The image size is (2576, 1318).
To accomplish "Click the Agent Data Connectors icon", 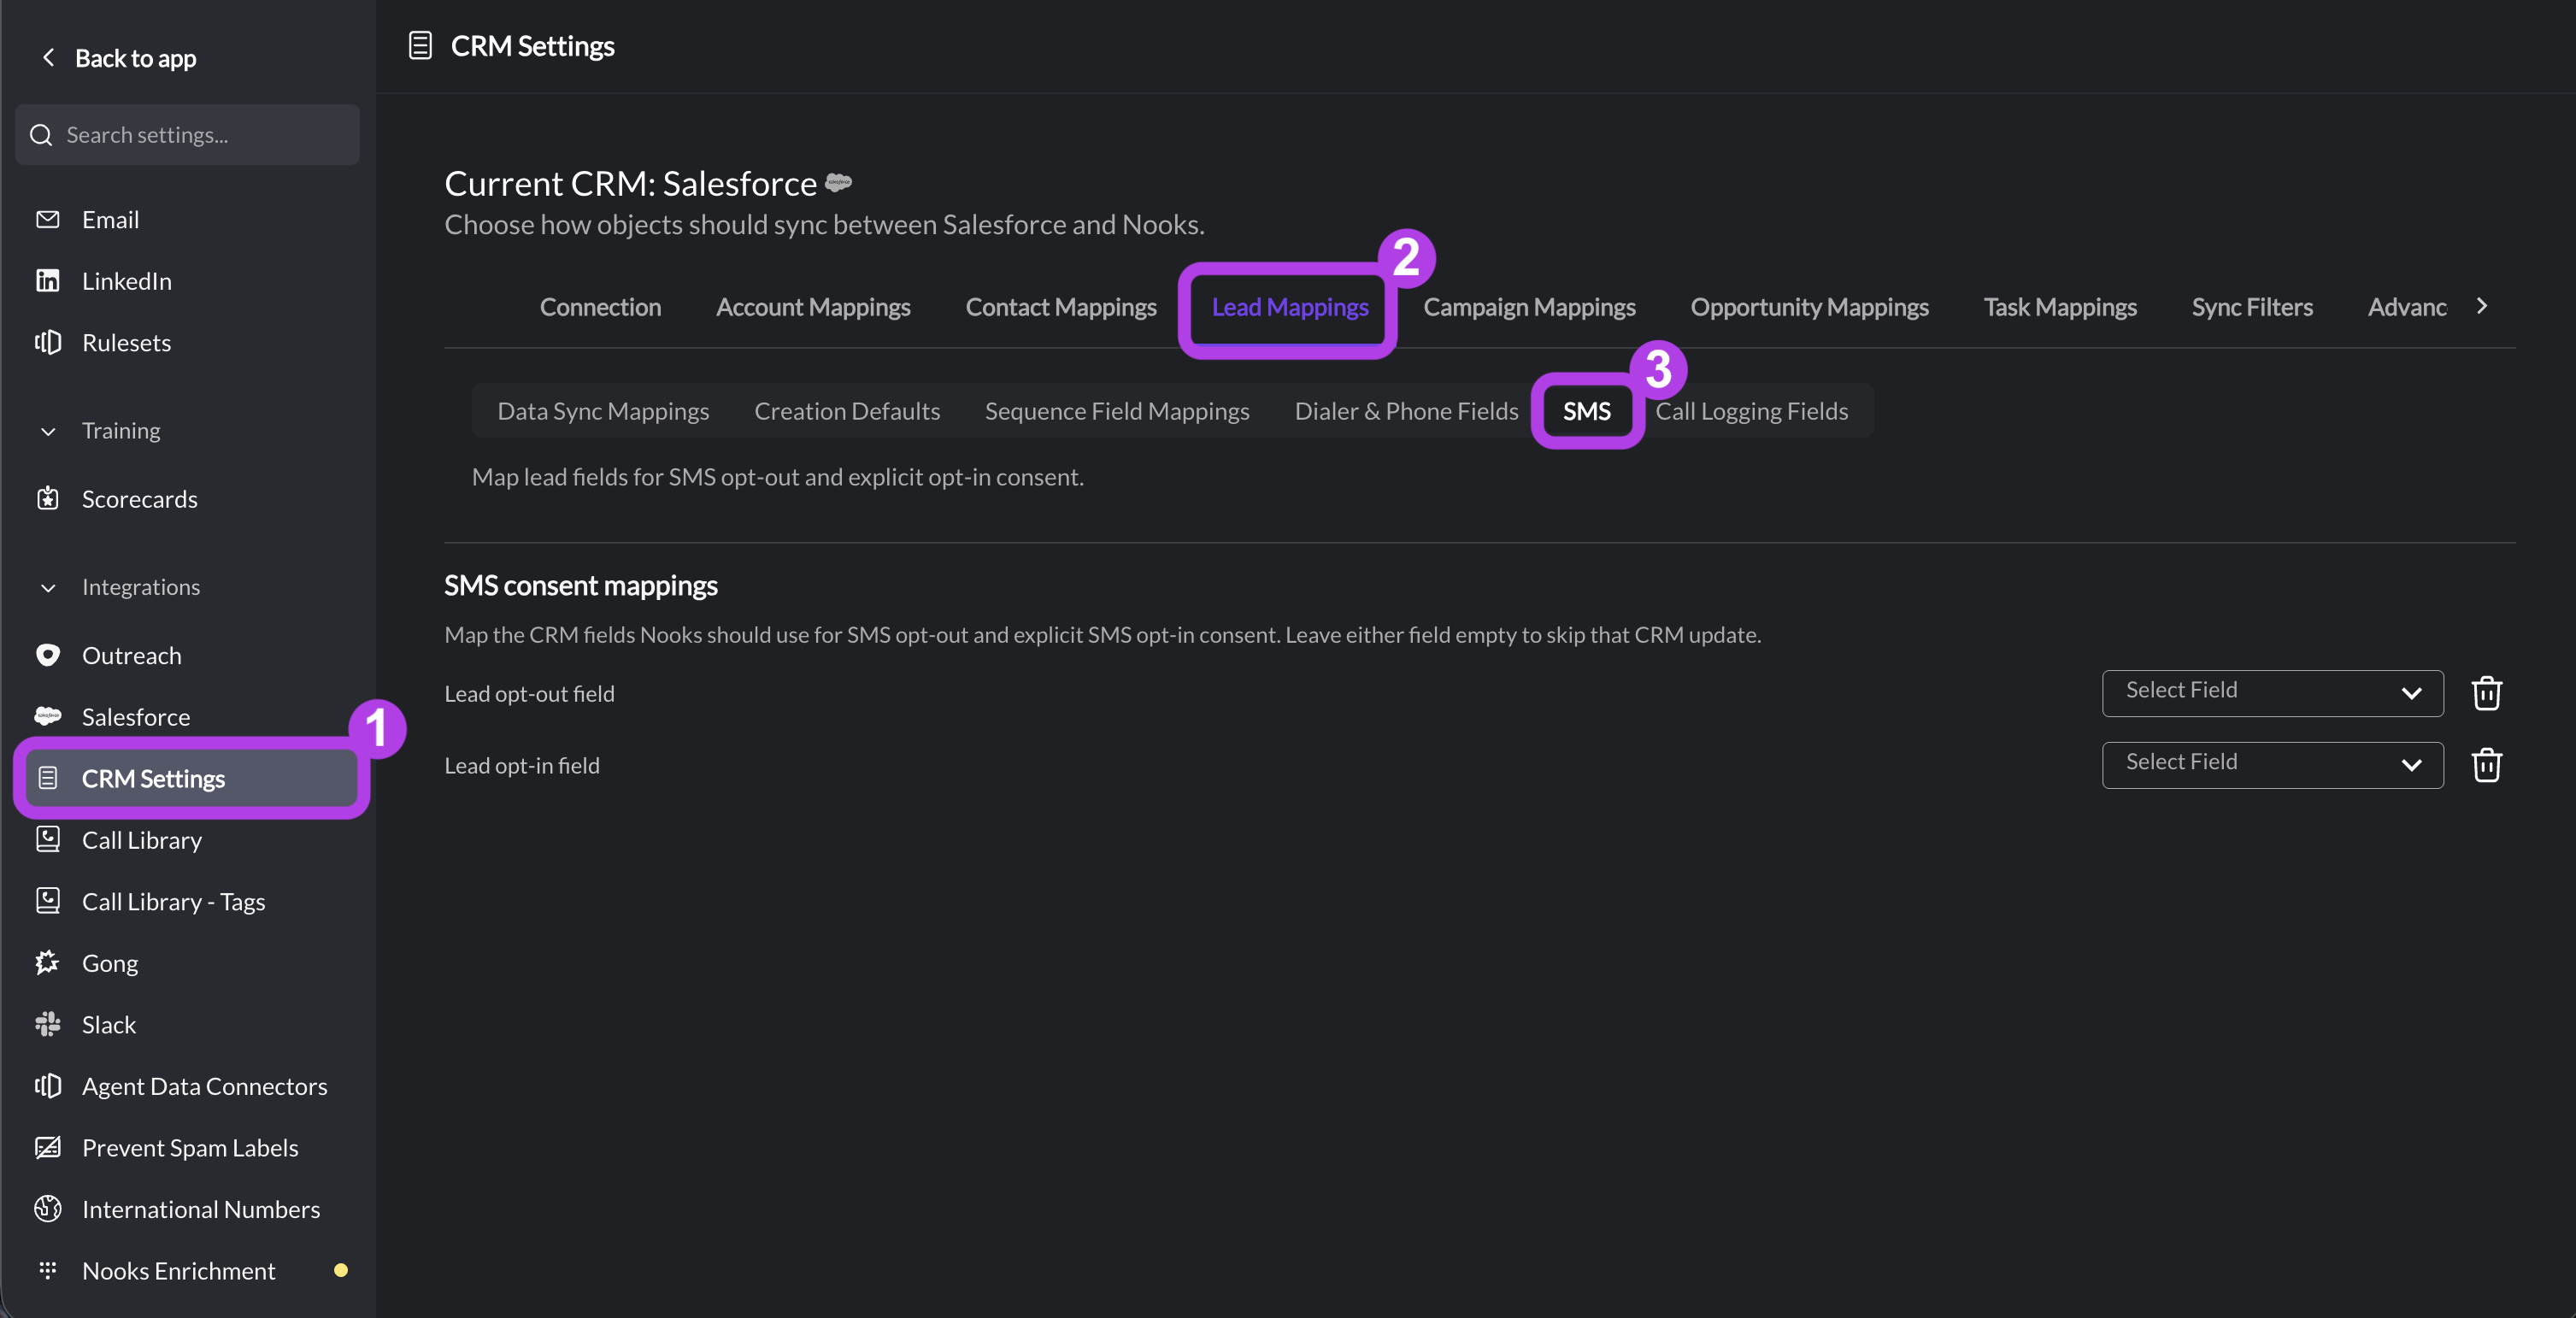I will (47, 1085).
